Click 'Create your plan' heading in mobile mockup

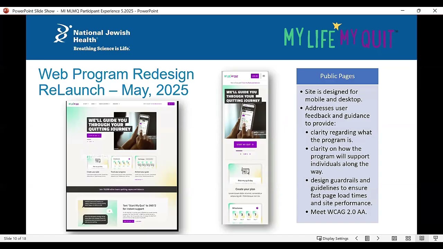coord(245,189)
